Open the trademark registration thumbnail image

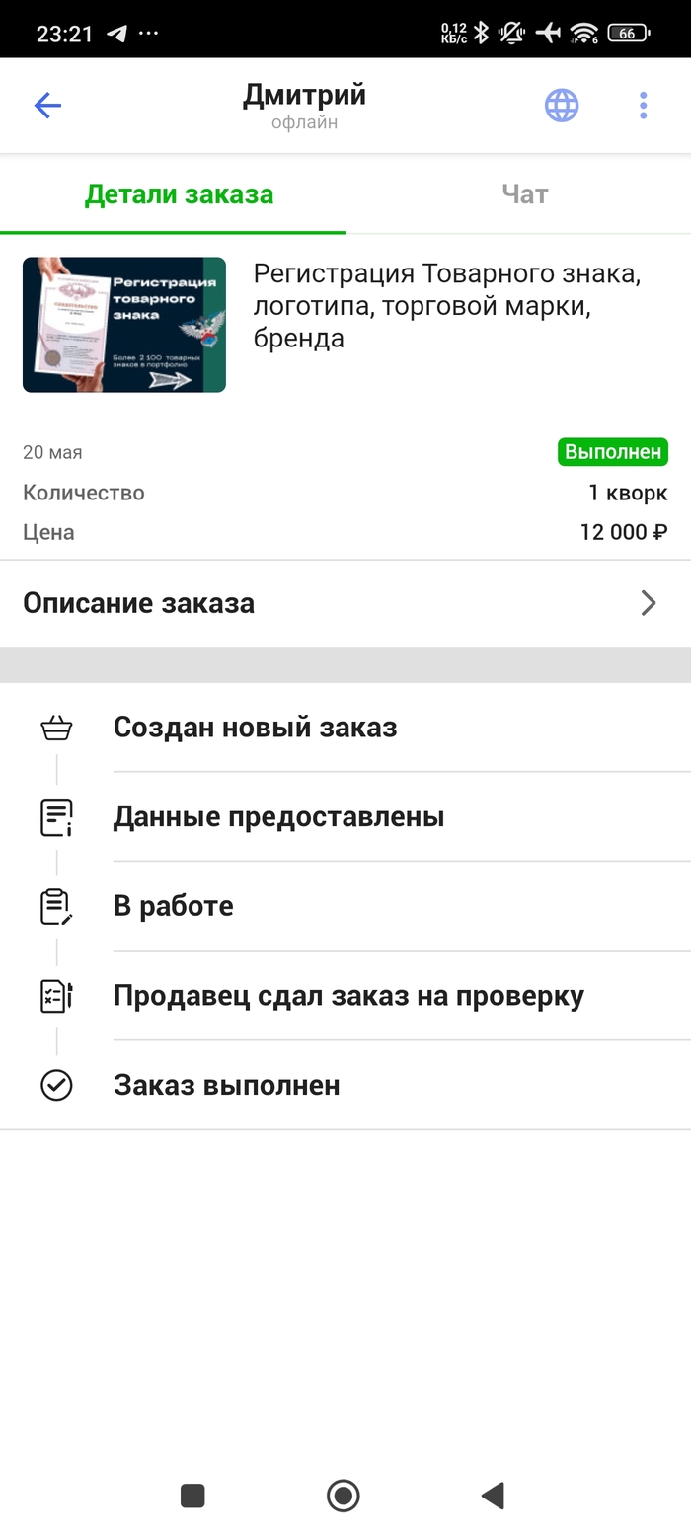pos(124,325)
